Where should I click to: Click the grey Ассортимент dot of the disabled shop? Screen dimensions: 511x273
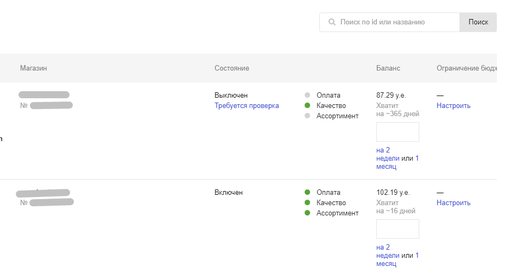(x=307, y=116)
